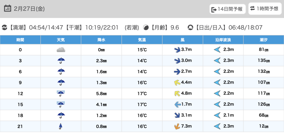The image size is (284, 133).
Task: Click the moon phase icon beside 月齢
Action: tap(146, 27)
